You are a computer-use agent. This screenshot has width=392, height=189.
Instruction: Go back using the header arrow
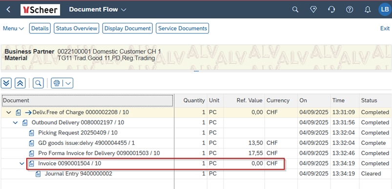pos(8,9)
